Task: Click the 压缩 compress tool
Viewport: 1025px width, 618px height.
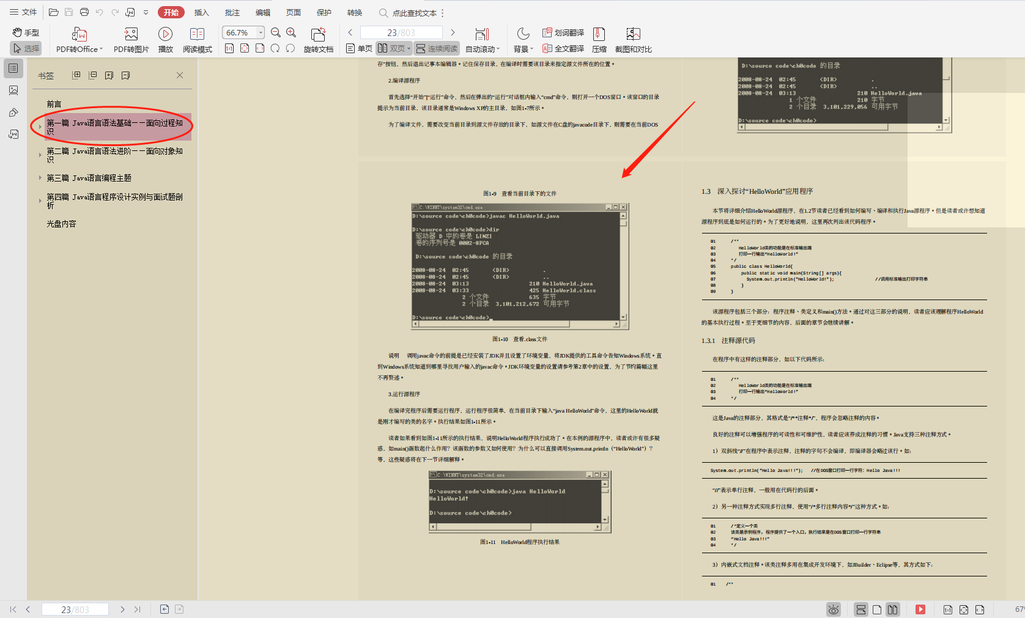Action: point(599,40)
